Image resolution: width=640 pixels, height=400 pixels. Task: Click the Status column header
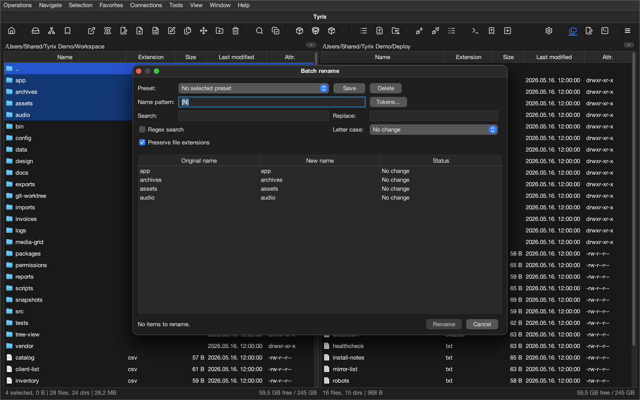pos(441,160)
